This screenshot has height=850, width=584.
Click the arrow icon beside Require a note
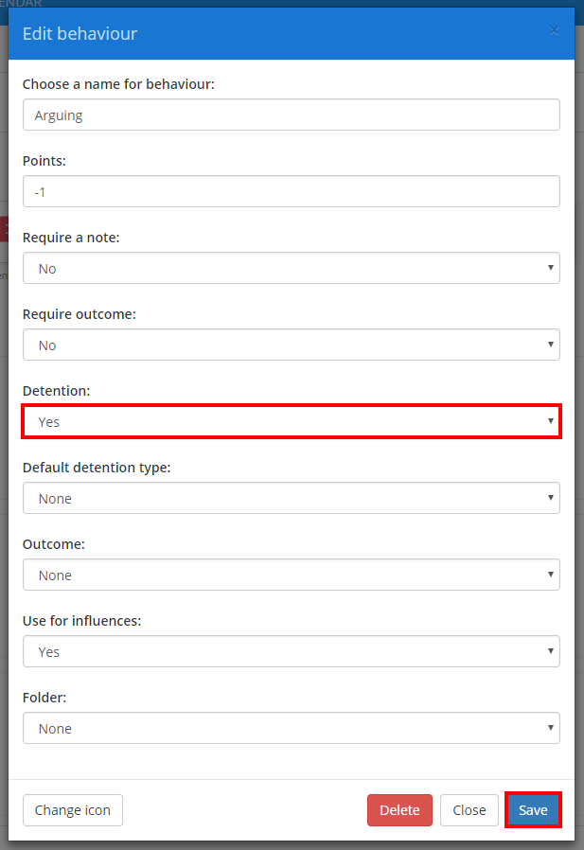(x=550, y=268)
